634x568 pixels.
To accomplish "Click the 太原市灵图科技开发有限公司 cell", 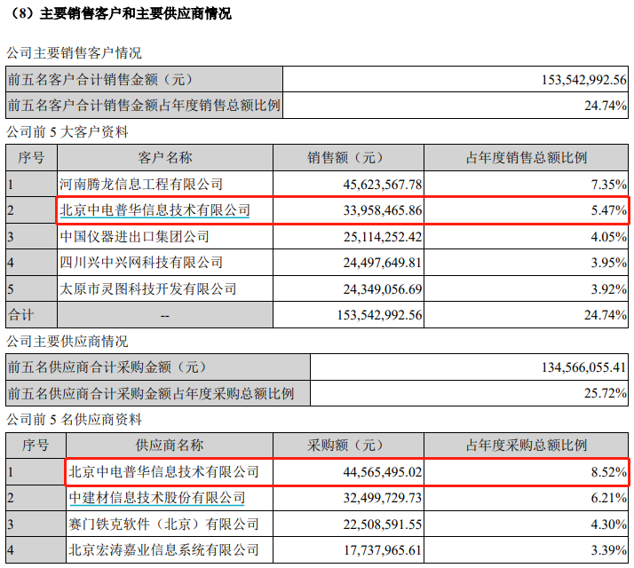I will click(147, 289).
